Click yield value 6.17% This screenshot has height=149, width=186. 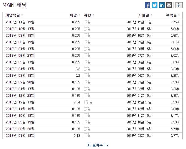click(175, 115)
